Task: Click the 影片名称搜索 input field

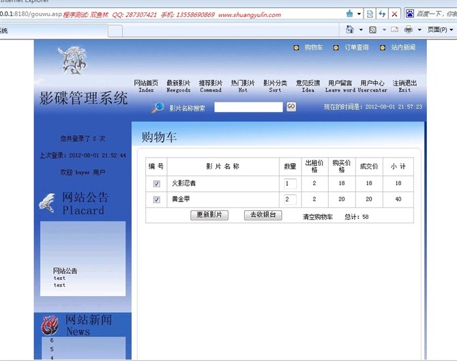Action: [x=248, y=107]
